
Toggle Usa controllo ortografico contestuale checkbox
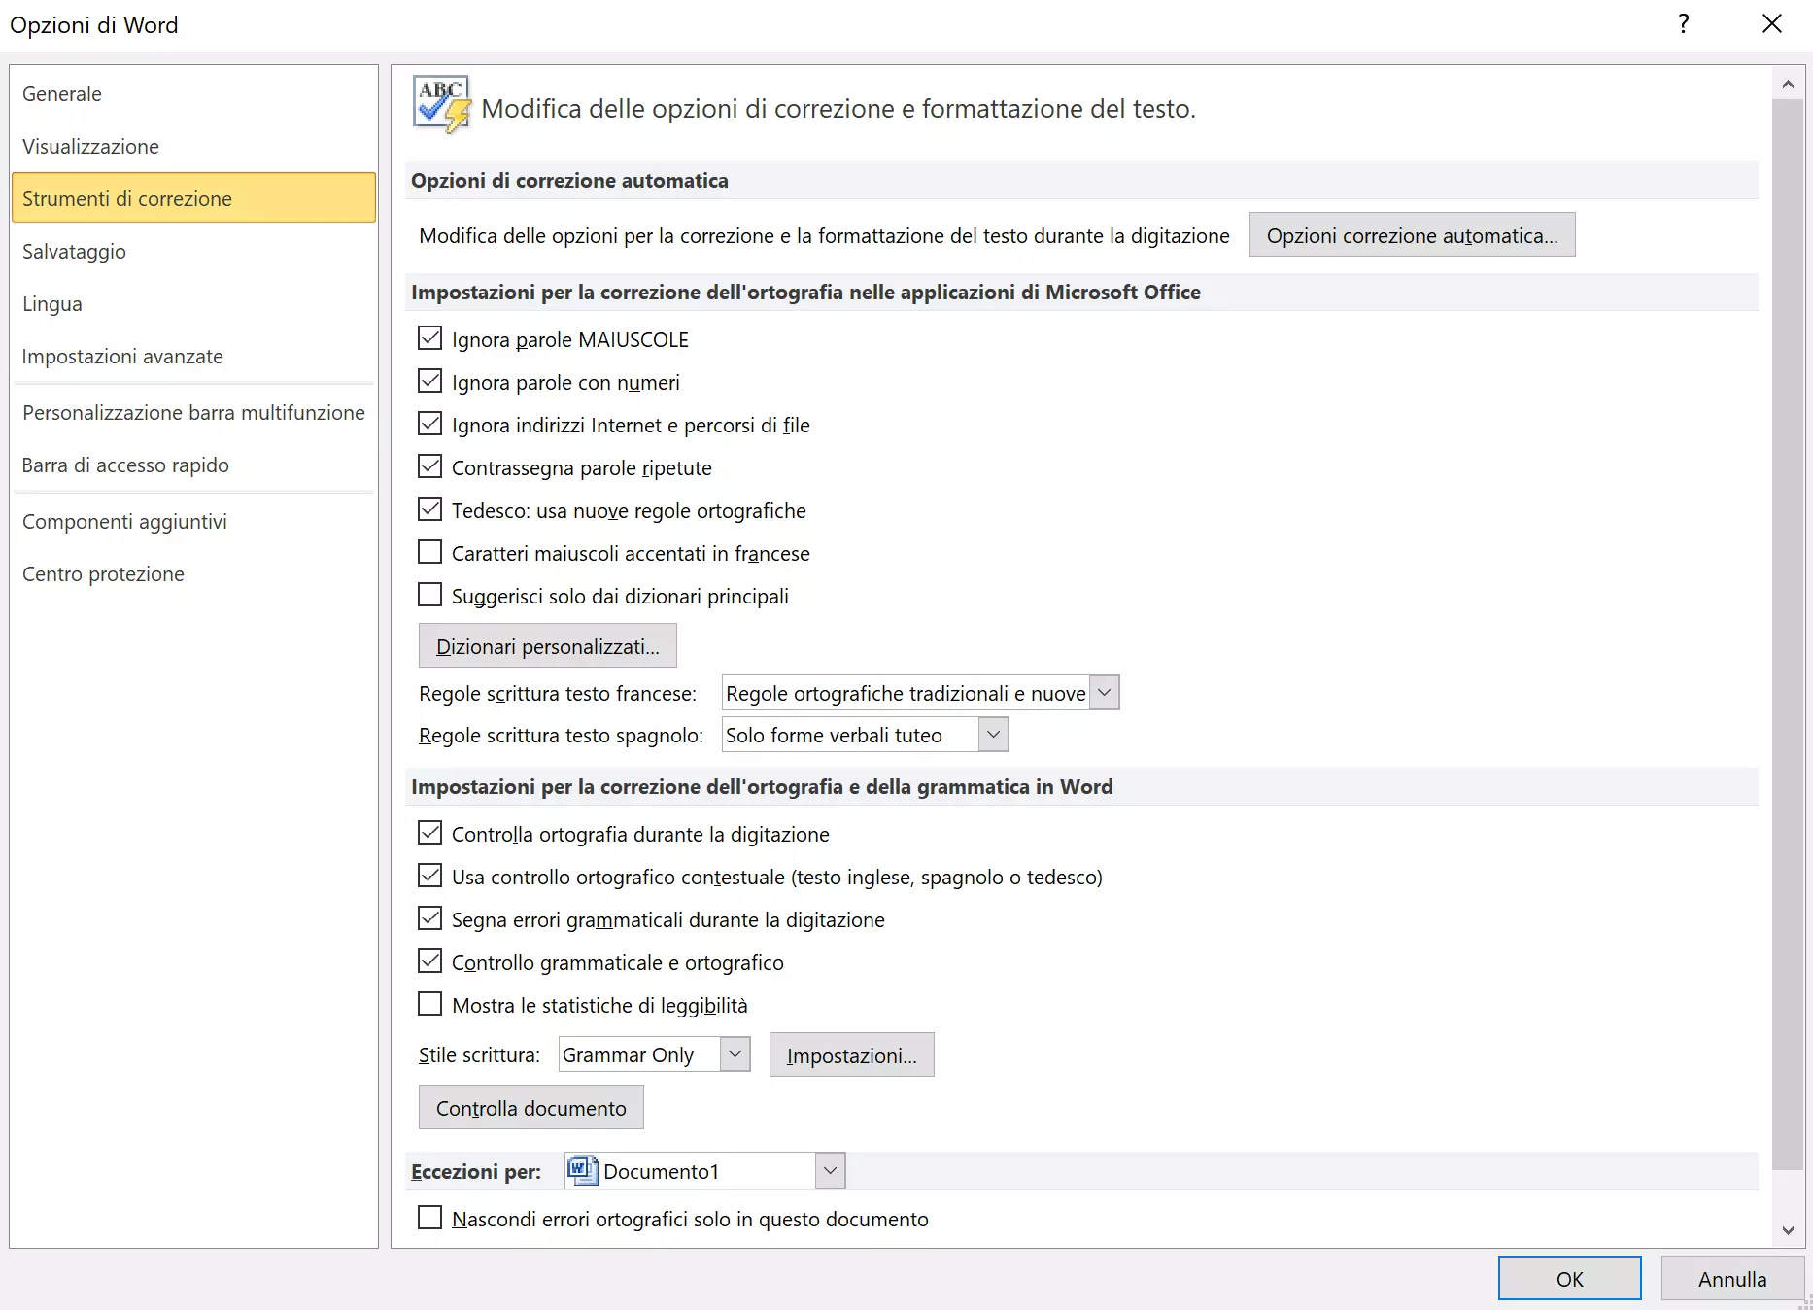point(429,876)
